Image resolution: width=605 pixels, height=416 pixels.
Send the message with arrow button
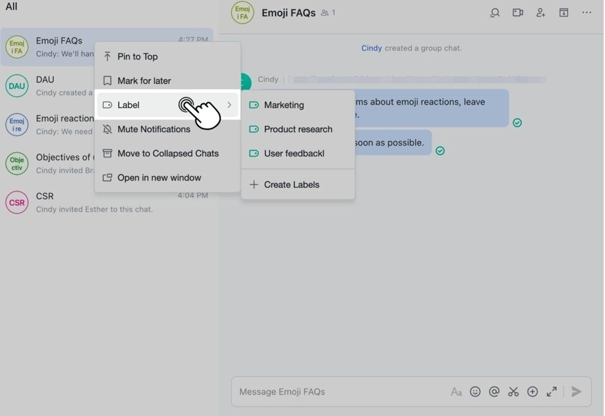point(577,392)
